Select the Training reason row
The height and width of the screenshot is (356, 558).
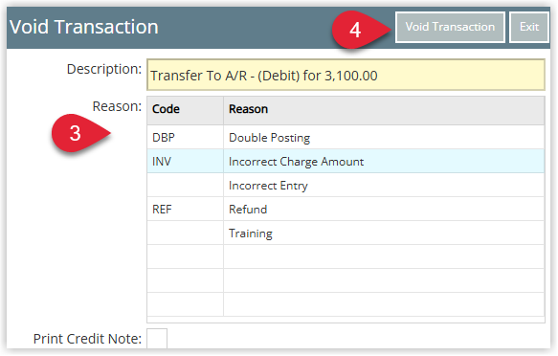346,233
